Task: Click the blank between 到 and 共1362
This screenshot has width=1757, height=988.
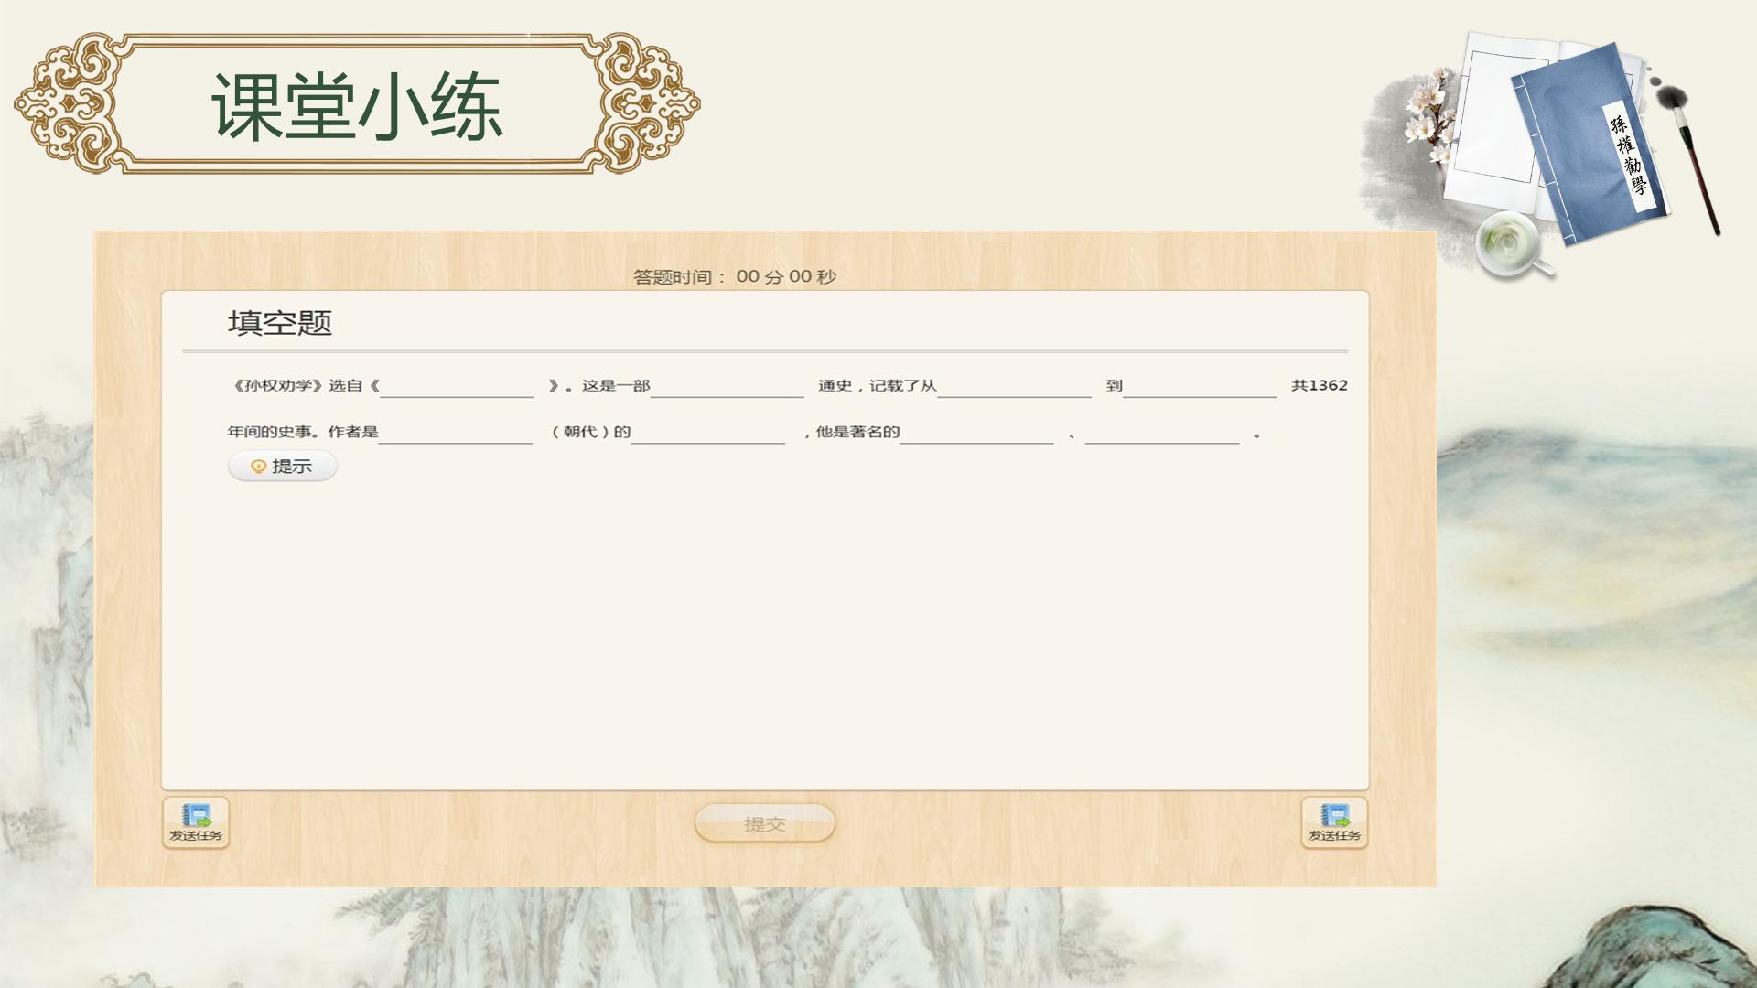Action: tap(1200, 386)
